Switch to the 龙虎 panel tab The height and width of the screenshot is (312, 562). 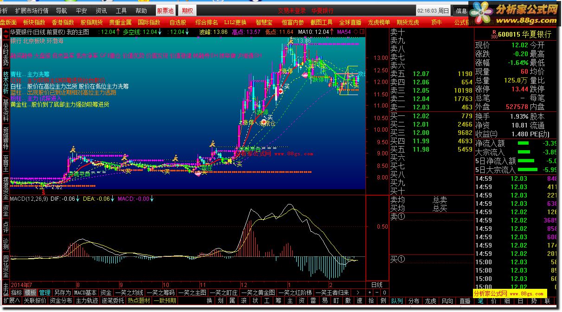431,300
